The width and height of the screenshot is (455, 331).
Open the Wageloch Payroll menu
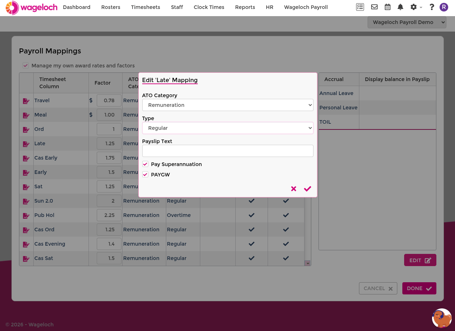306,7
